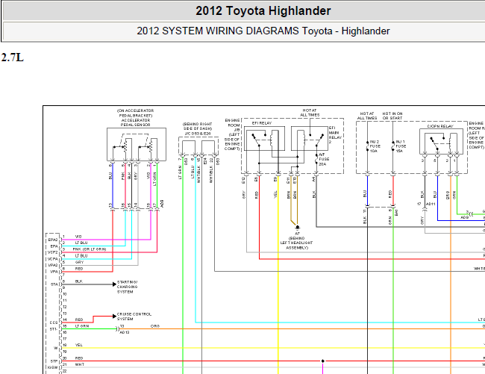This screenshot has height=374, width=485.
Task: Click the 'YEL' wire label at pin 18
Action: click(x=79, y=345)
